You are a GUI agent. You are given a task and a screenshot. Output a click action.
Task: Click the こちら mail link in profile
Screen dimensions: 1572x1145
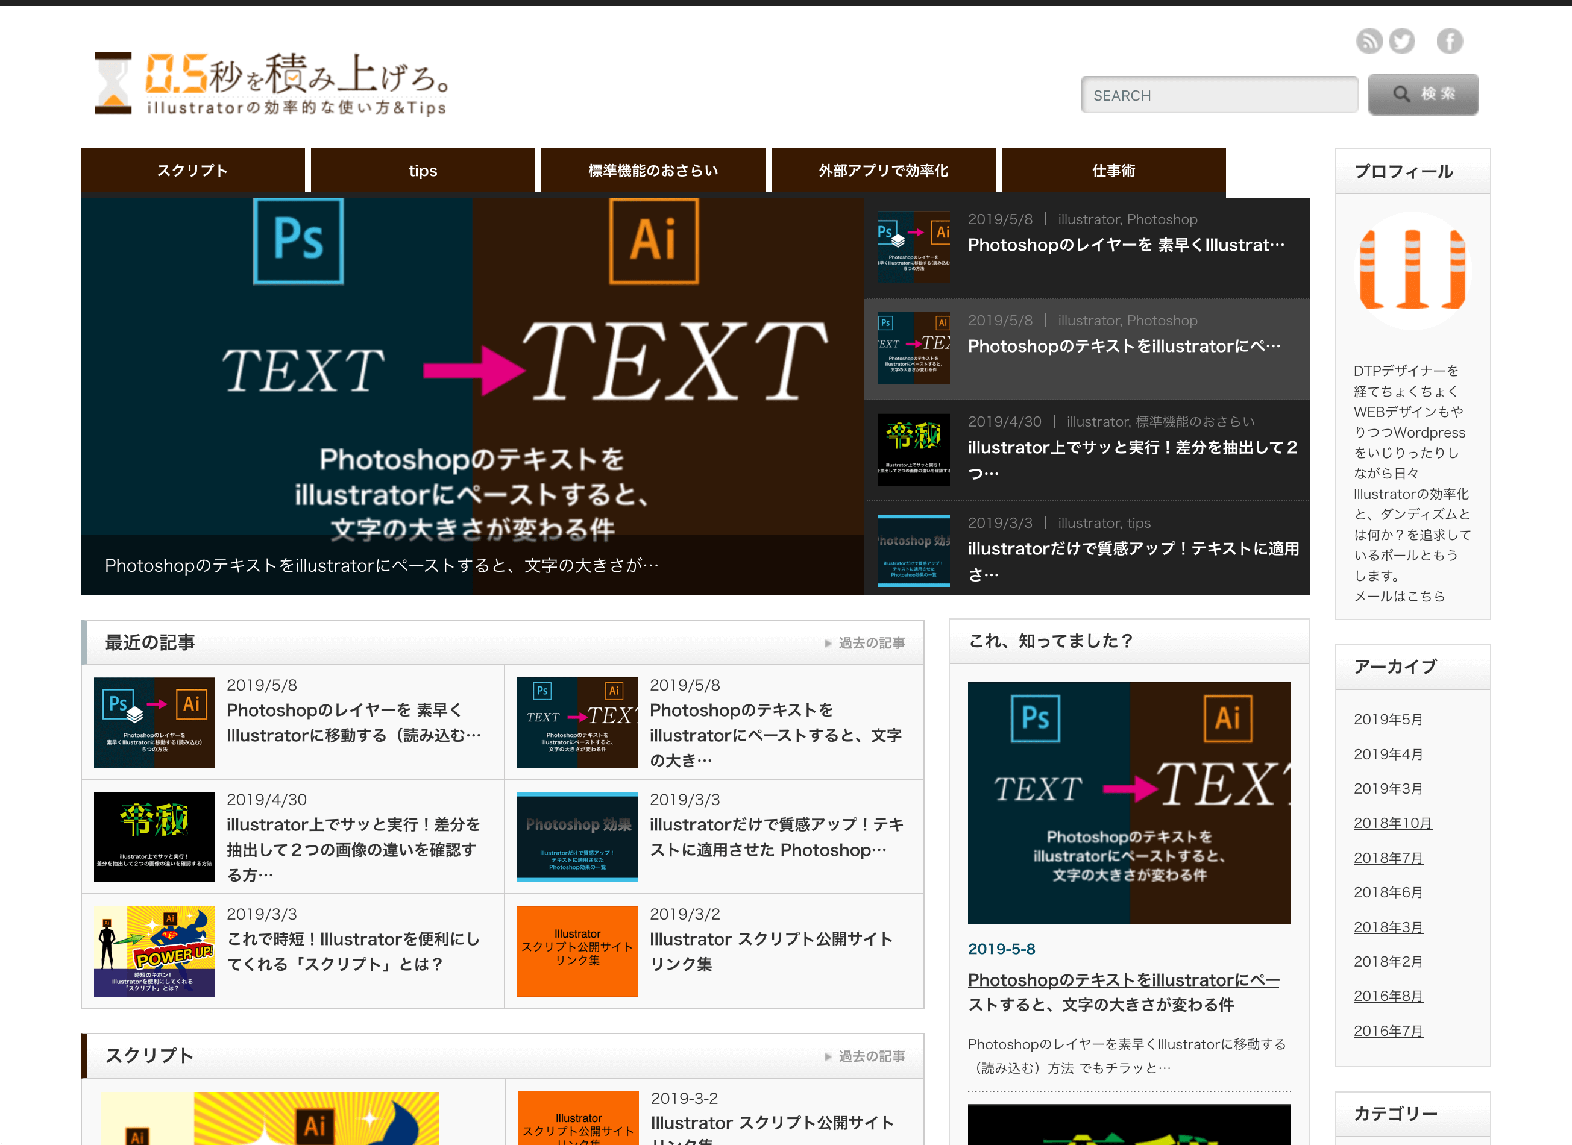(x=1426, y=597)
